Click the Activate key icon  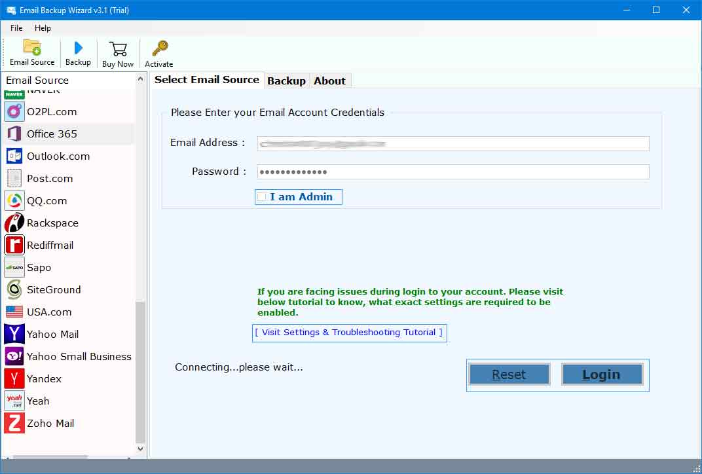pyautogui.click(x=160, y=48)
